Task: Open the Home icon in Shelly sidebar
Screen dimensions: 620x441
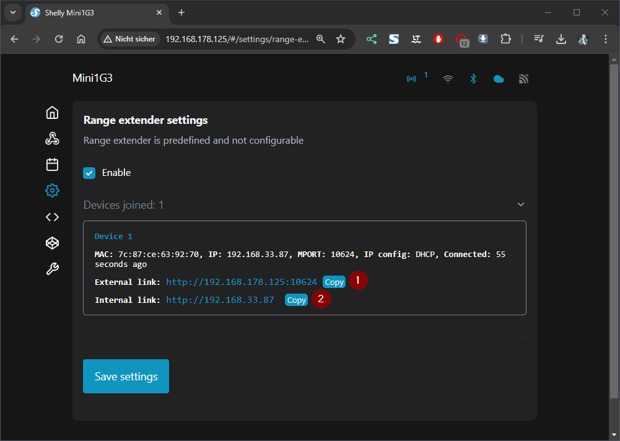Action: tap(53, 112)
